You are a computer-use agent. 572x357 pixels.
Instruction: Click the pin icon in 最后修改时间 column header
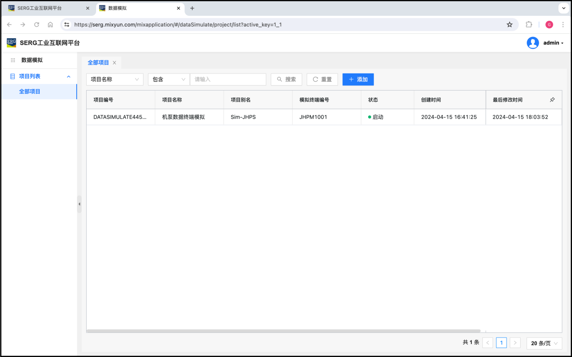click(552, 100)
